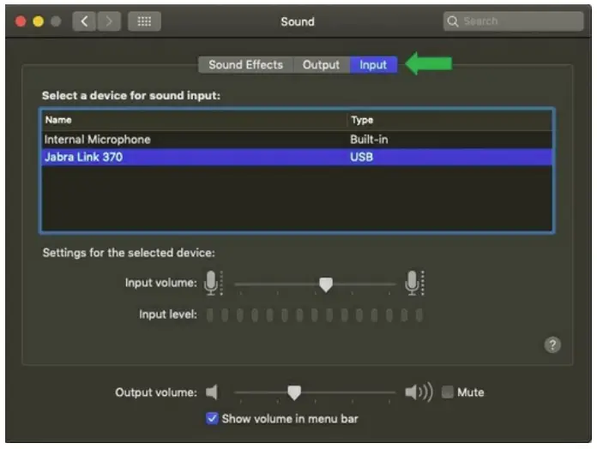Switch to the Sound Effects tab
597x449 pixels.
[x=245, y=64]
